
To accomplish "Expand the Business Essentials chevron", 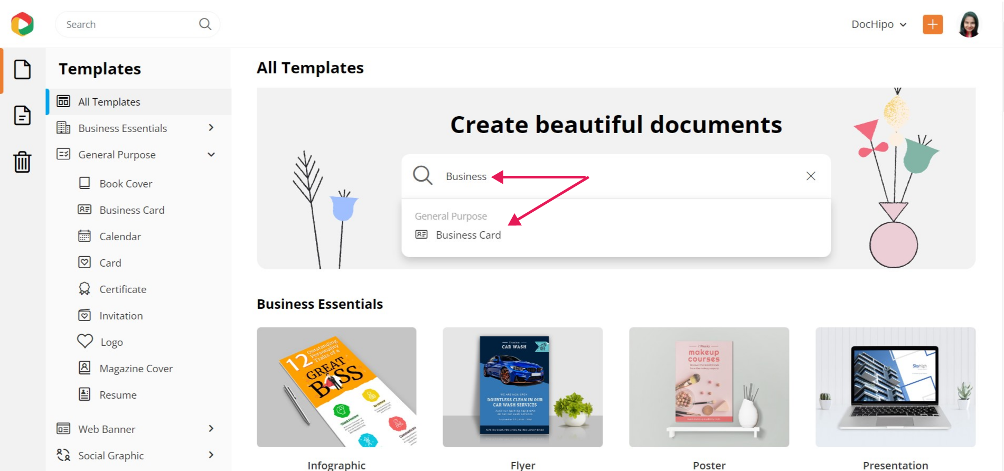I will pyautogui.click(x=211, y=128).
